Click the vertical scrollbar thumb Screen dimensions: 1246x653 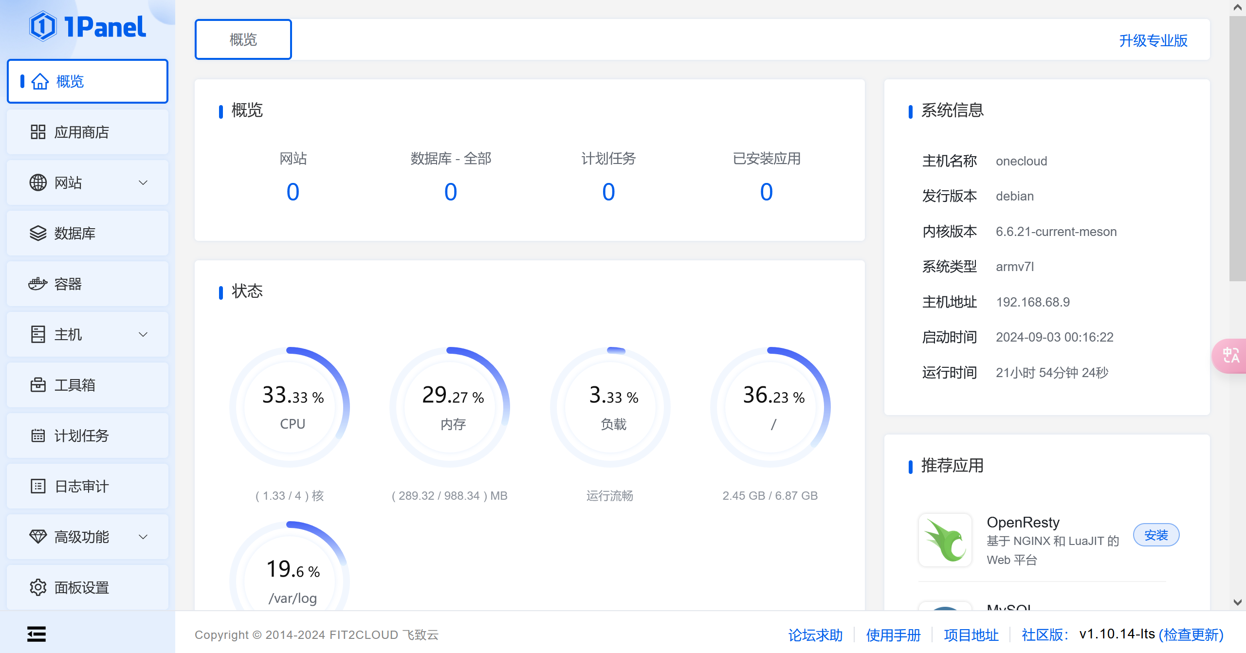click(1238, 148)
